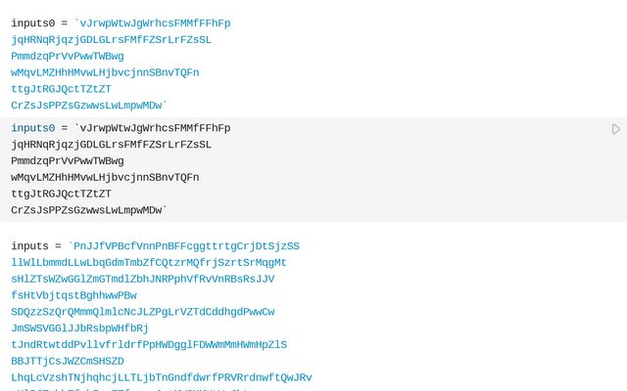The height and width of the screenshot is (391, 627).
Task: Click the top output's inputs0 variable name
Action: point(32,22)
